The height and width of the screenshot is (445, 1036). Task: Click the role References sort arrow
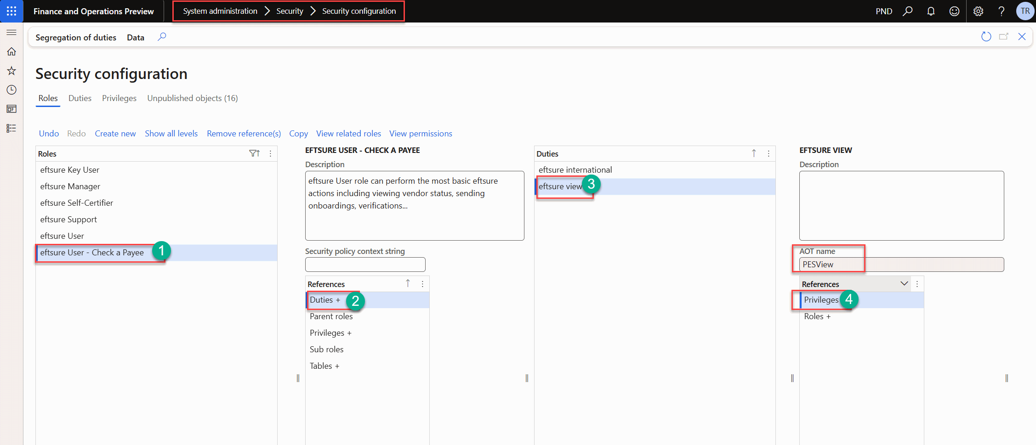tap(408, 283)
